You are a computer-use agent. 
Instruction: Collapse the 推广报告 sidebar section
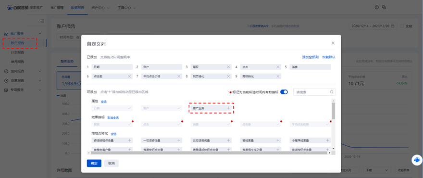[40, 34]
